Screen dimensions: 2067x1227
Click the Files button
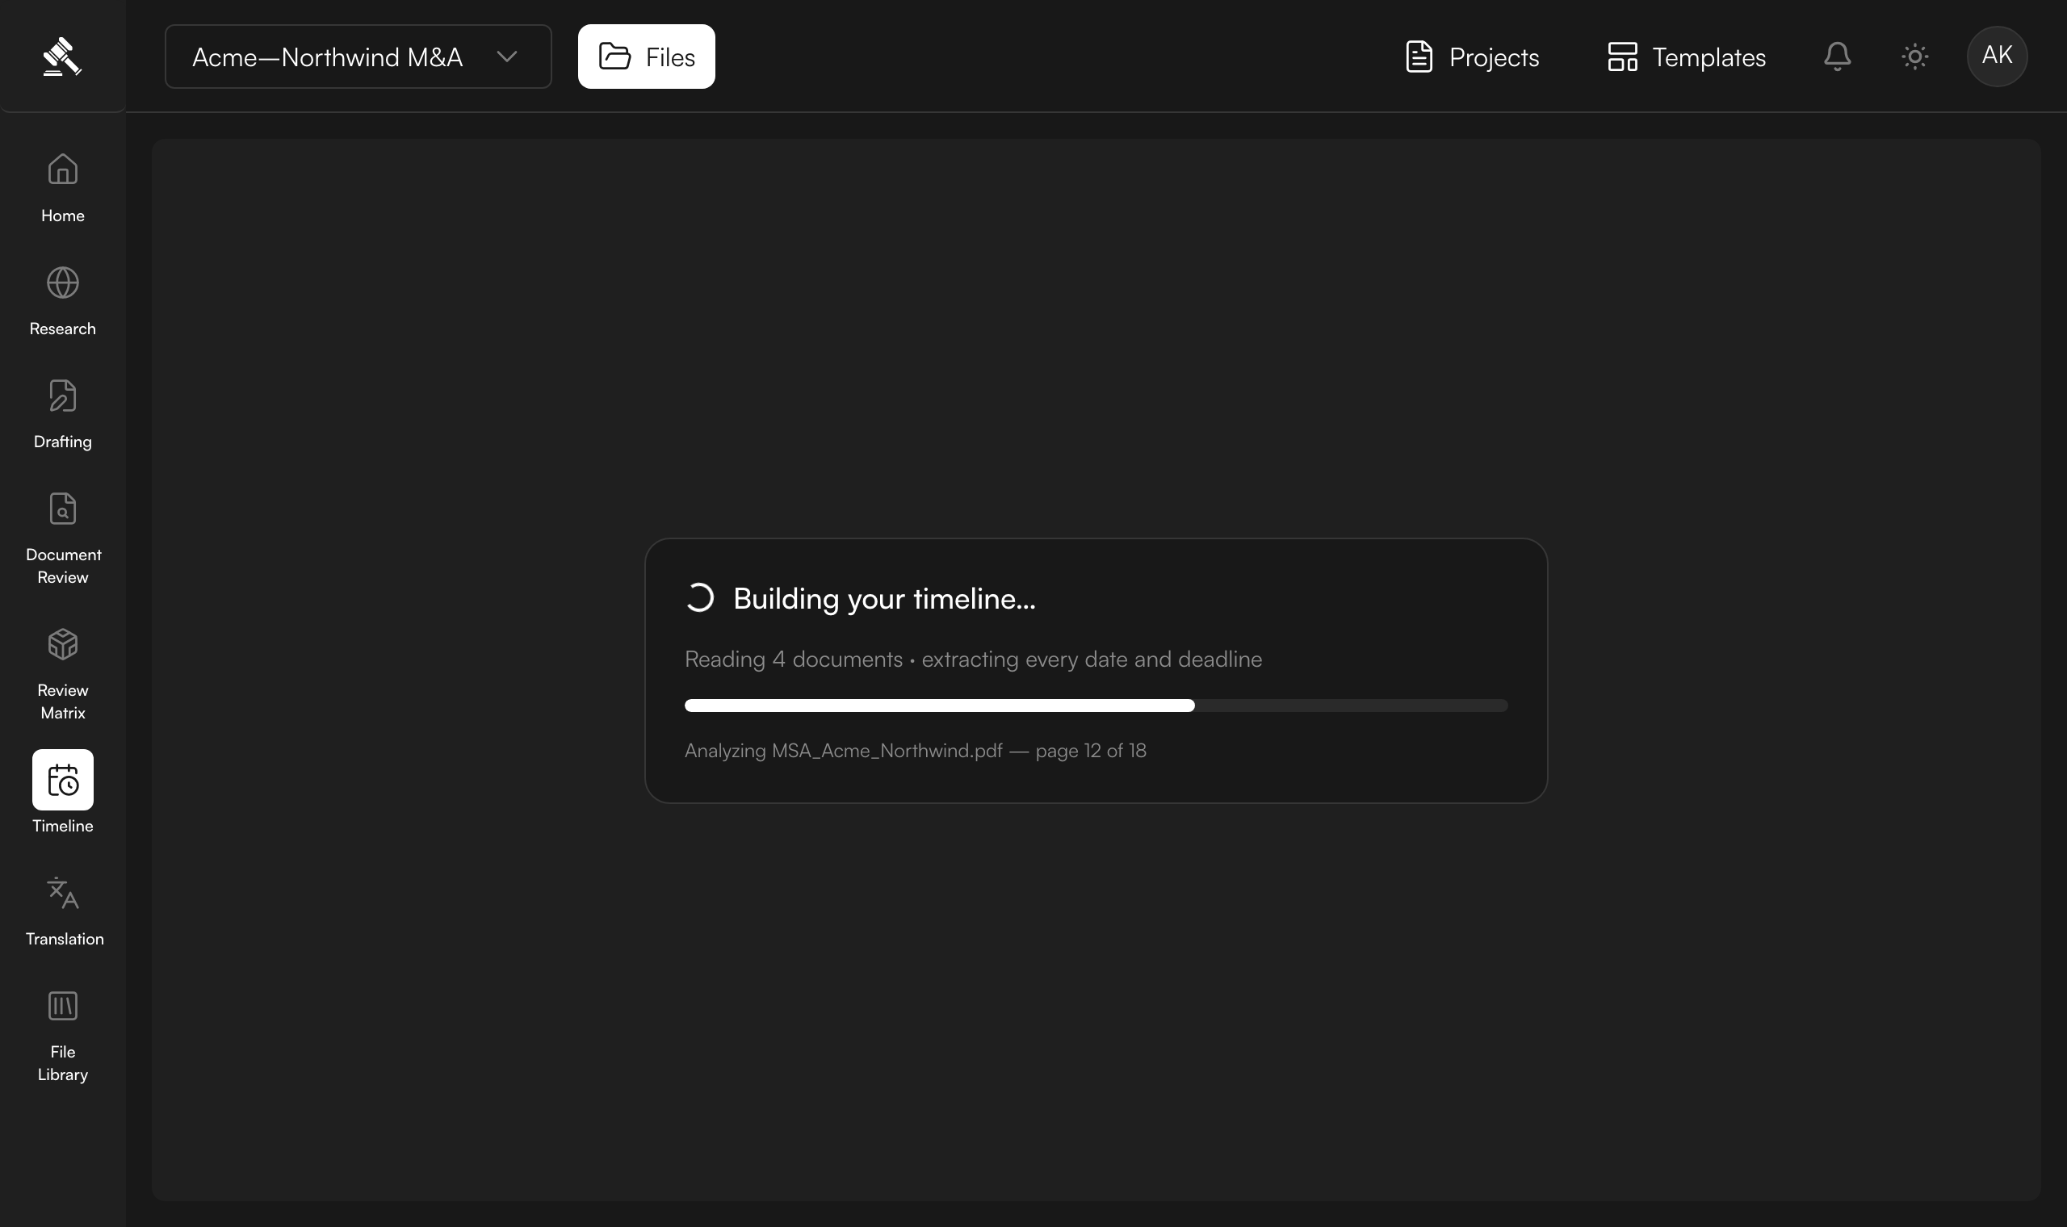tap(647, 57)
